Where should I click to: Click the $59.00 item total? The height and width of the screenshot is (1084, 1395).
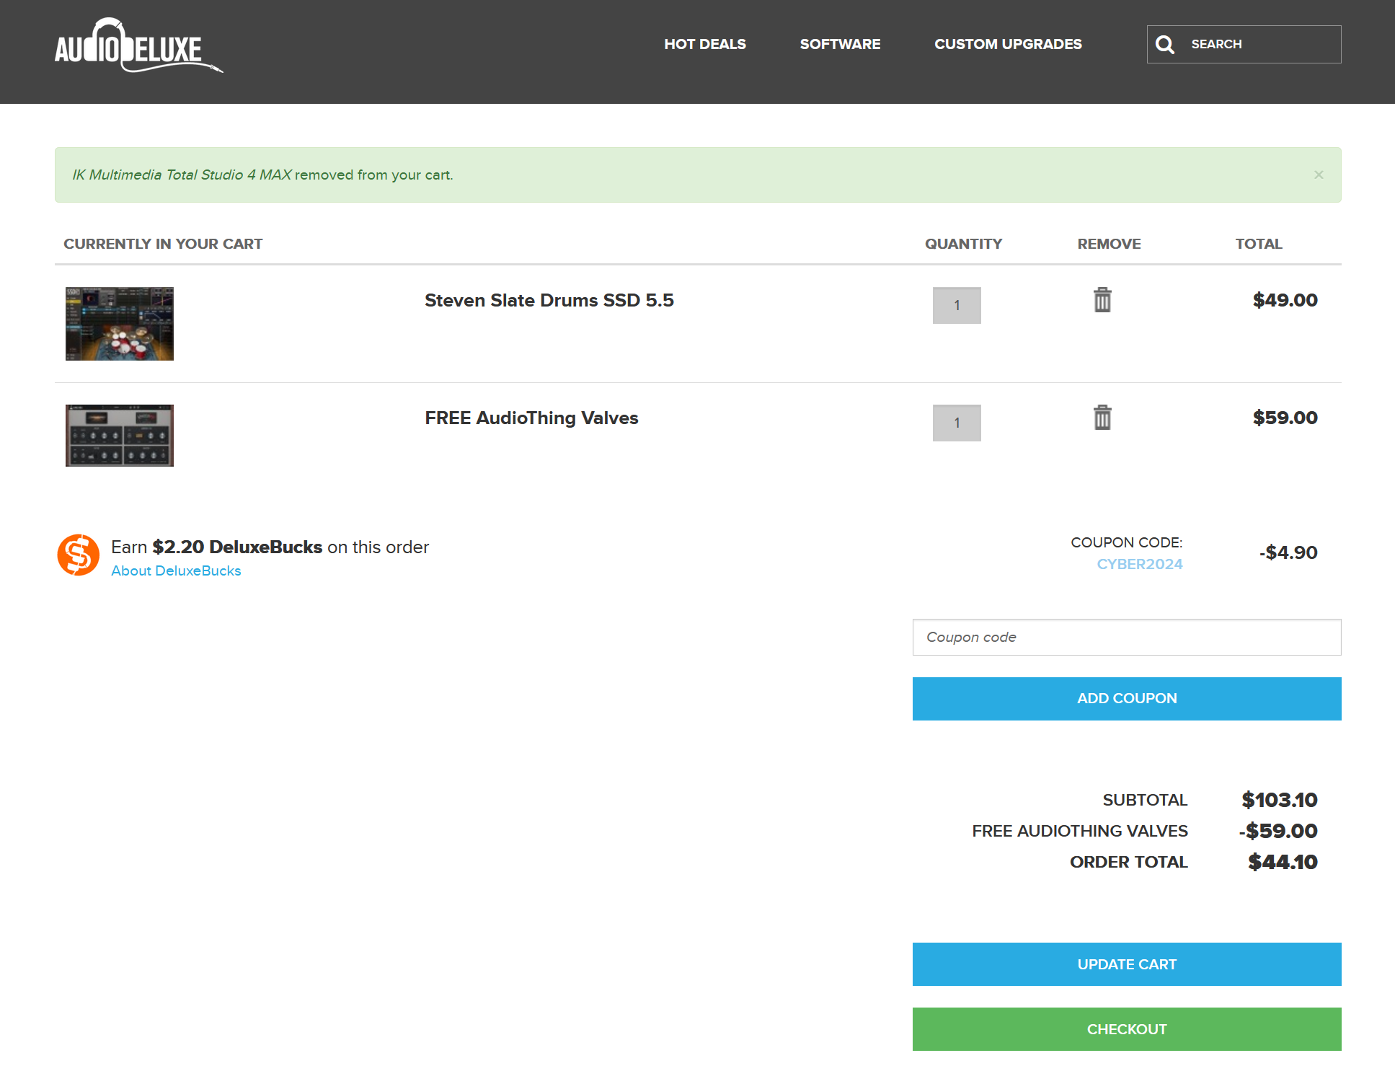point(1285,418)
